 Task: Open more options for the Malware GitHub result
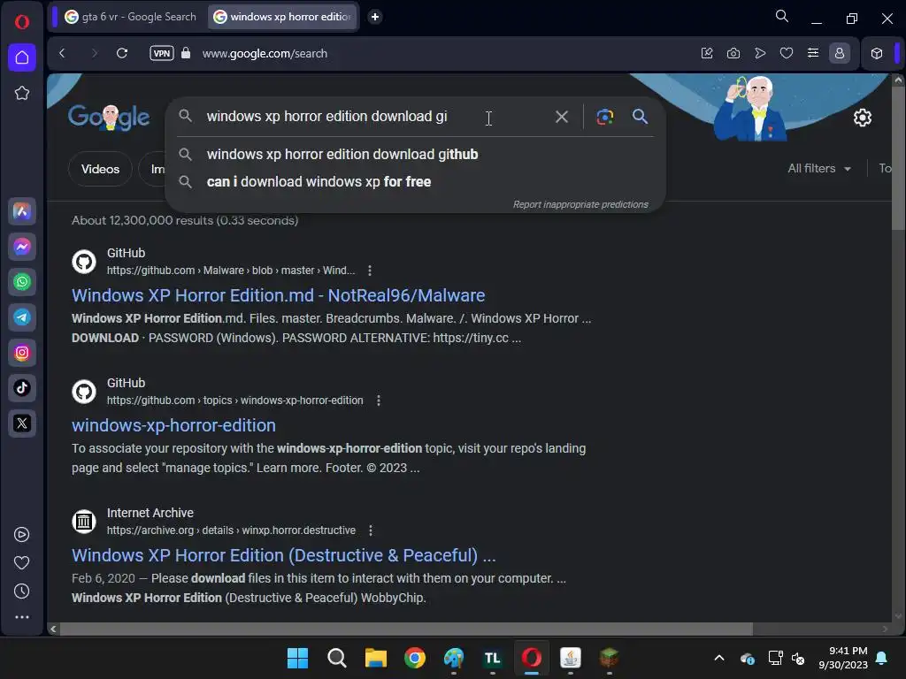point(370,271)
